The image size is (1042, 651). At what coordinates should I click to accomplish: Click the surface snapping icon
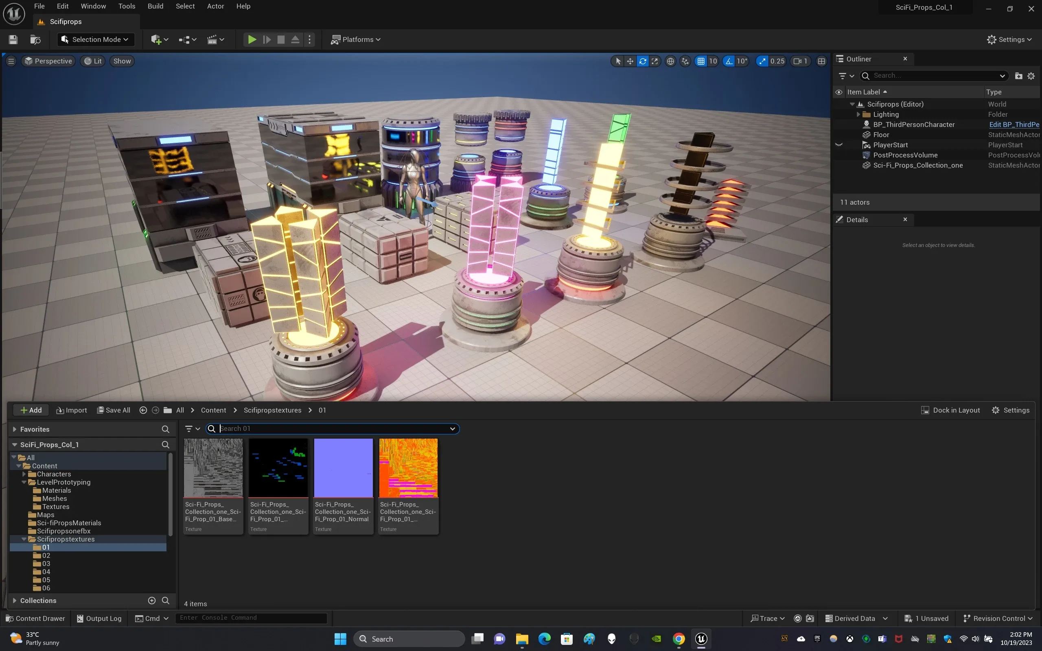click(x=685, y=61)
